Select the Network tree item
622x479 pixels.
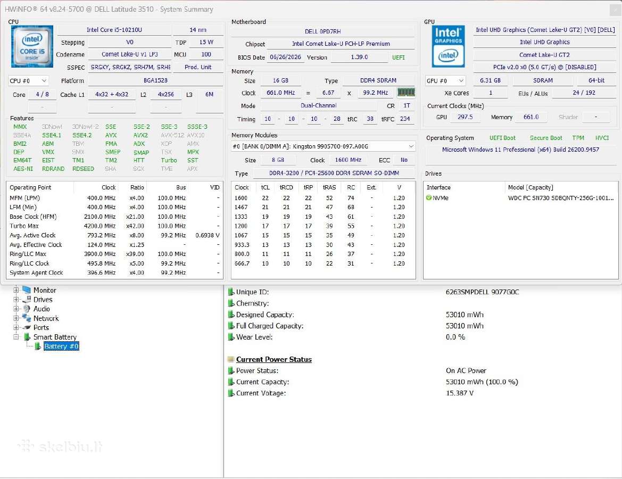click(x=46, y=318)
